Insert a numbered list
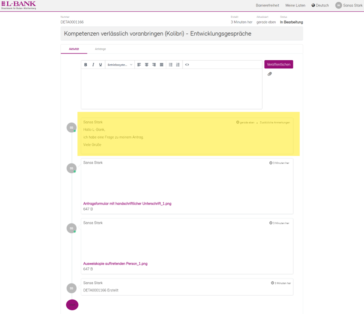The width and height of the screenshot is (364, 314). coord(178,65)
